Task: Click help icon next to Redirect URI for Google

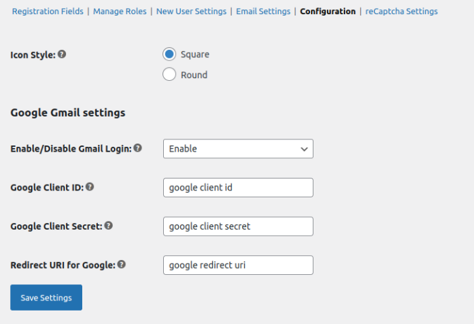Action: pyautogui.click(x=122, y=265)
